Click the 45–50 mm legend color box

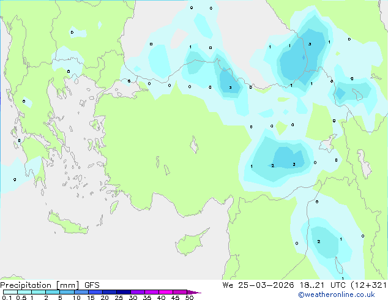(x=180, y=292)
